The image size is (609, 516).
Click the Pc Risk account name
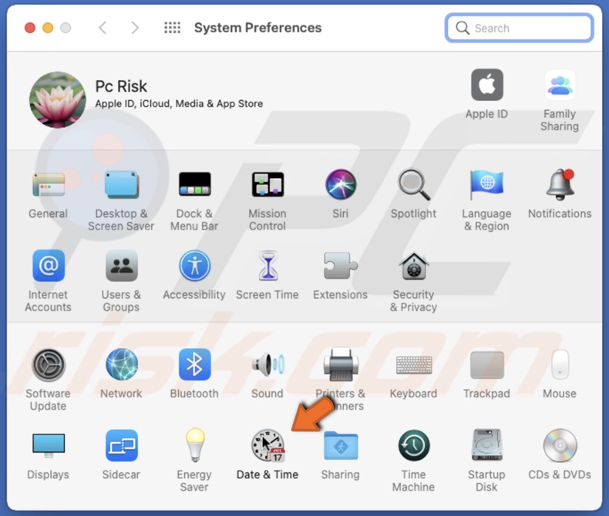(121, 86)
